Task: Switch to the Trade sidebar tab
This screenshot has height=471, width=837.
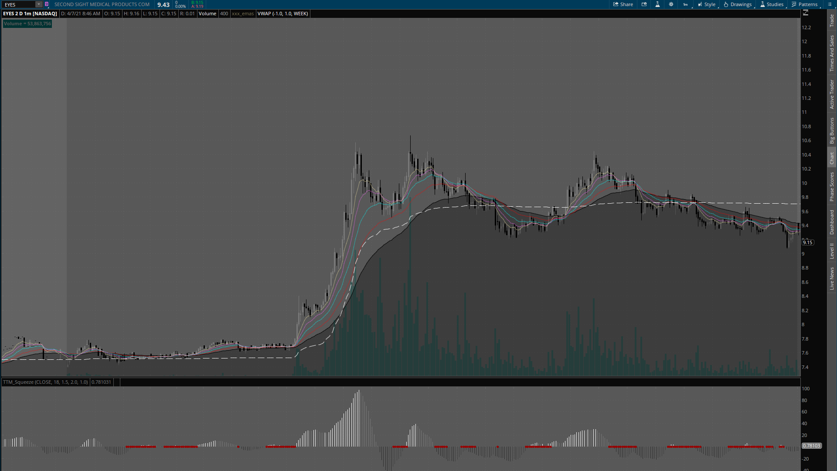Action: point(832,20)
